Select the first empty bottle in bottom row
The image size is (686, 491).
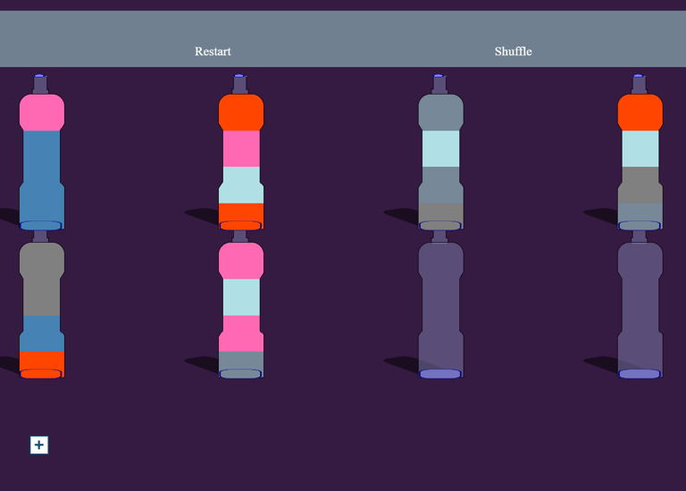click(440, 304)
